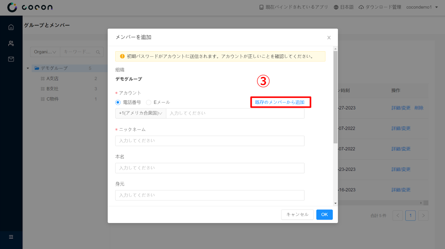Open the +1(アメリカ合衆国) country code dropdown
The width and height of the screenshot is (445, 249).
click(x=141, y=113)
